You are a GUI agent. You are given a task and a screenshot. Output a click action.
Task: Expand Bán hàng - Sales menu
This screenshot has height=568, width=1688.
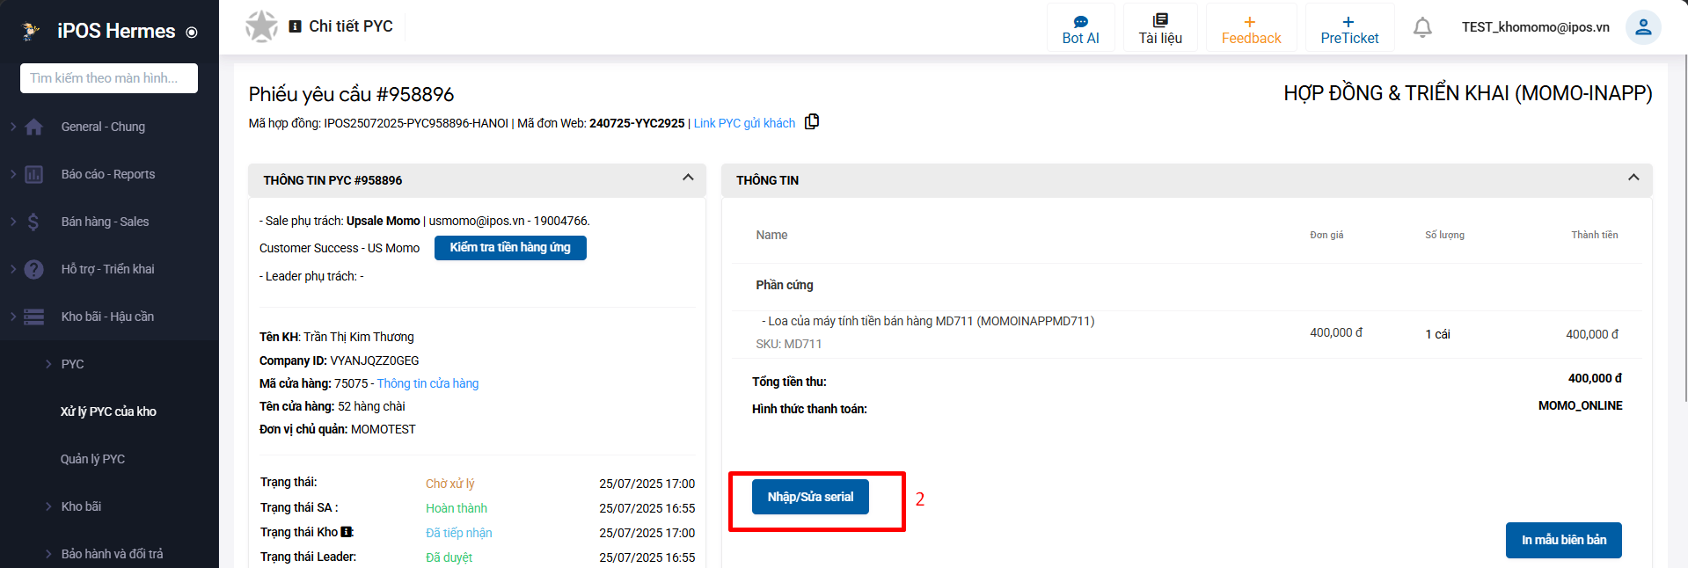pyautogui.click(x=105, y=222)
